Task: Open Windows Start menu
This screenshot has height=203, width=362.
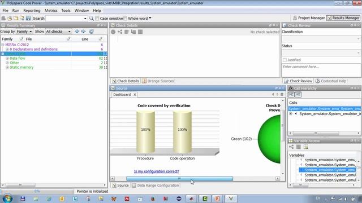Action: 7,198
